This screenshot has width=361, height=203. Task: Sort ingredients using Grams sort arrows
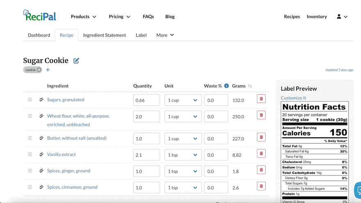click(x=250, y=86)
